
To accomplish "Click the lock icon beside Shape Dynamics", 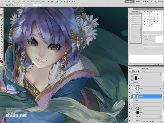I will 141,16.
